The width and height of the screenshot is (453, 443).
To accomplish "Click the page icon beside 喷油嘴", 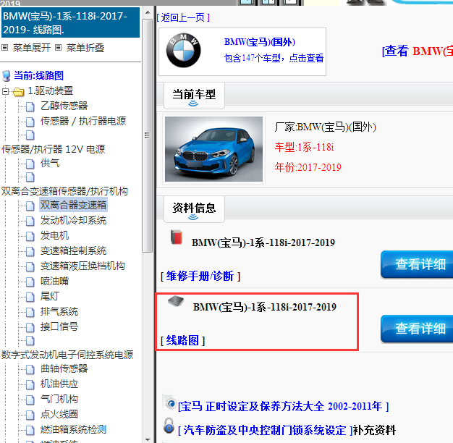I will click(x=30, y=282).
